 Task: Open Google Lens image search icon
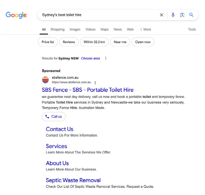[x=182, y=15]
